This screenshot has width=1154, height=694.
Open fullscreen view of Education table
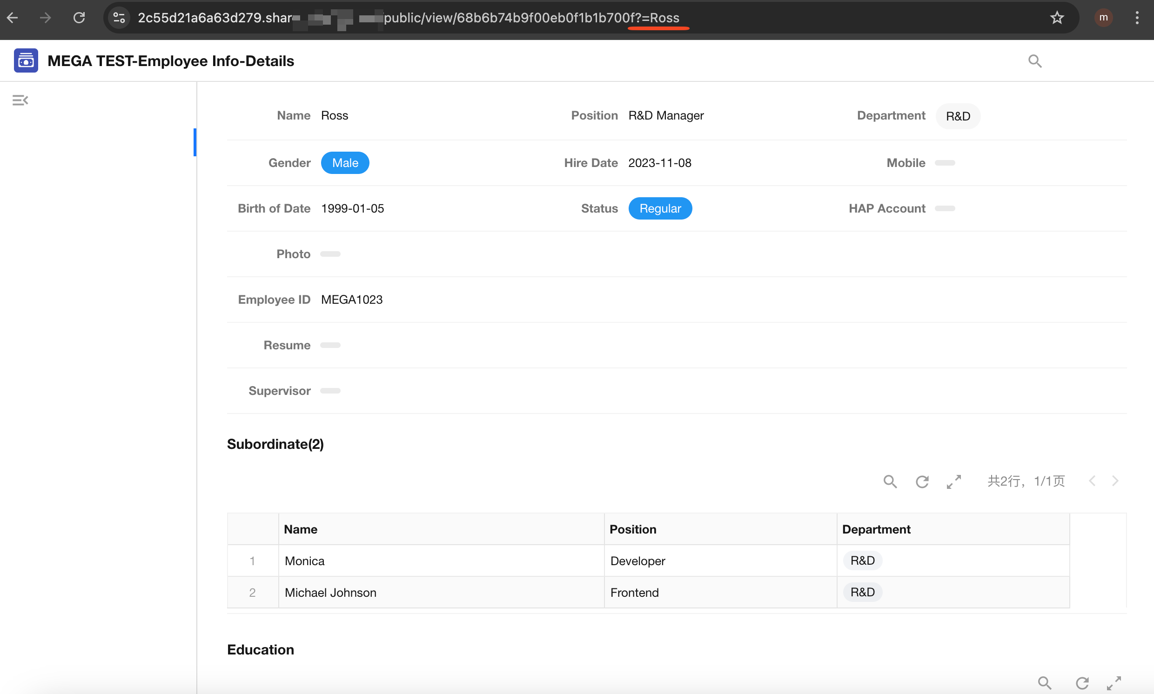point(1114,683)
